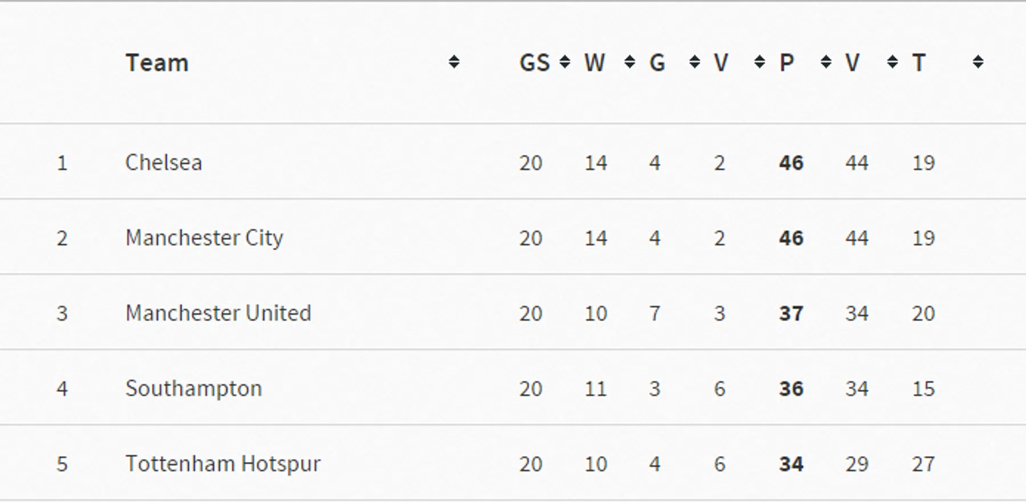Screen dimensions: 1026x502
Task: Click the Team column header label
Action: 157,63
